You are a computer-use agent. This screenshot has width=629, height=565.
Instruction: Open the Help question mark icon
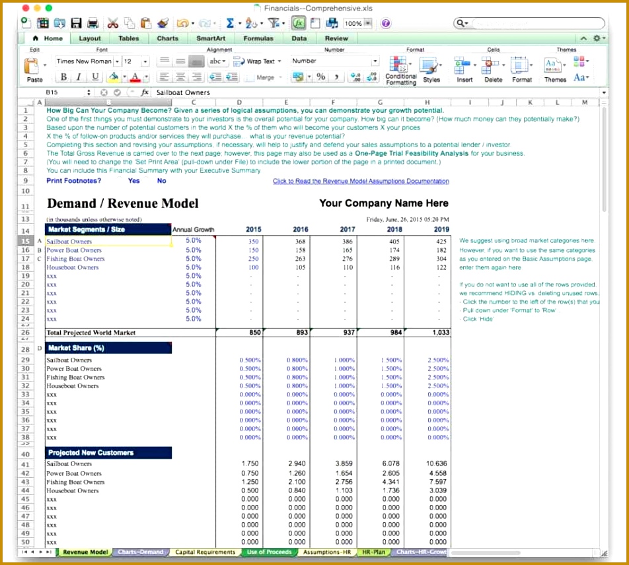coord(385,23)
